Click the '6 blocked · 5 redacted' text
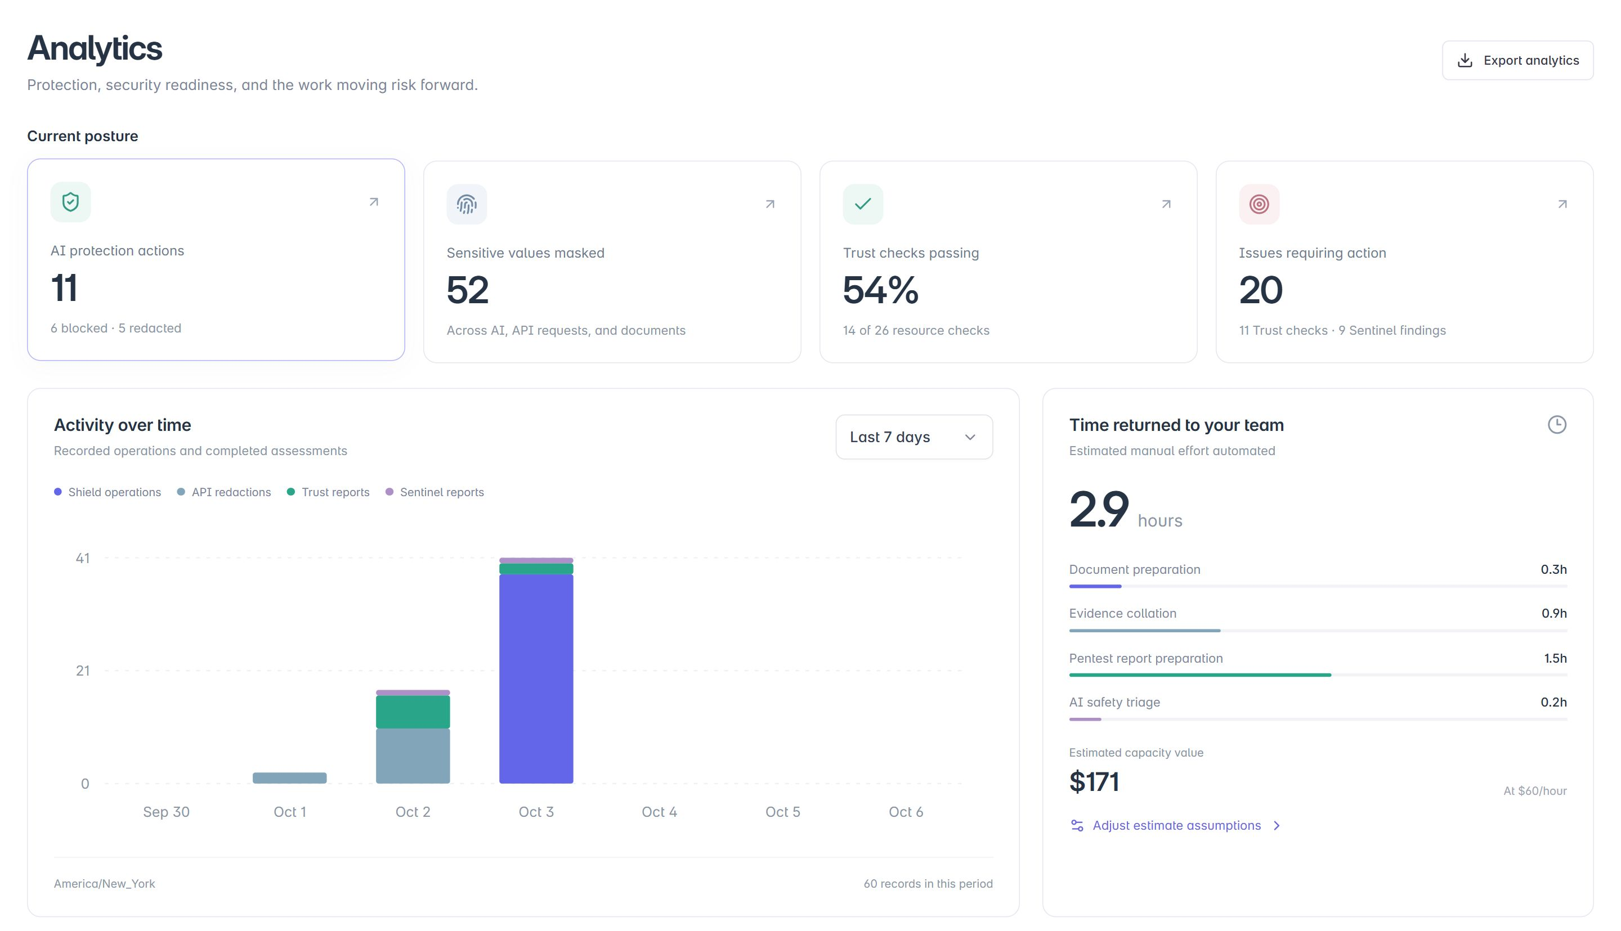1621x931 pixels. [116, 328]
